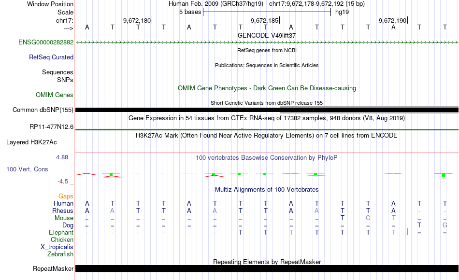Select the X_tropicalis species label
459x280 pixels.
pos(57,247)
